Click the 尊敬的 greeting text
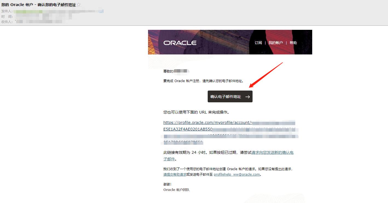Image resolution: width=388 pixels, height=203 pixels. [x=168, y=71]
